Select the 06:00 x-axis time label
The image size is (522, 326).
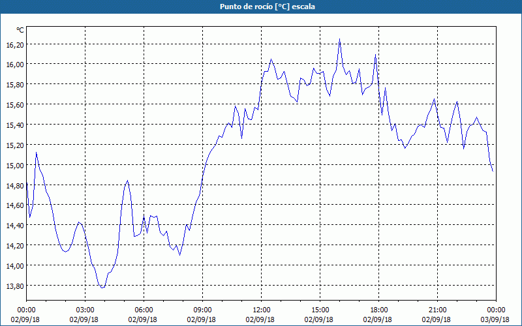(144, 310)
